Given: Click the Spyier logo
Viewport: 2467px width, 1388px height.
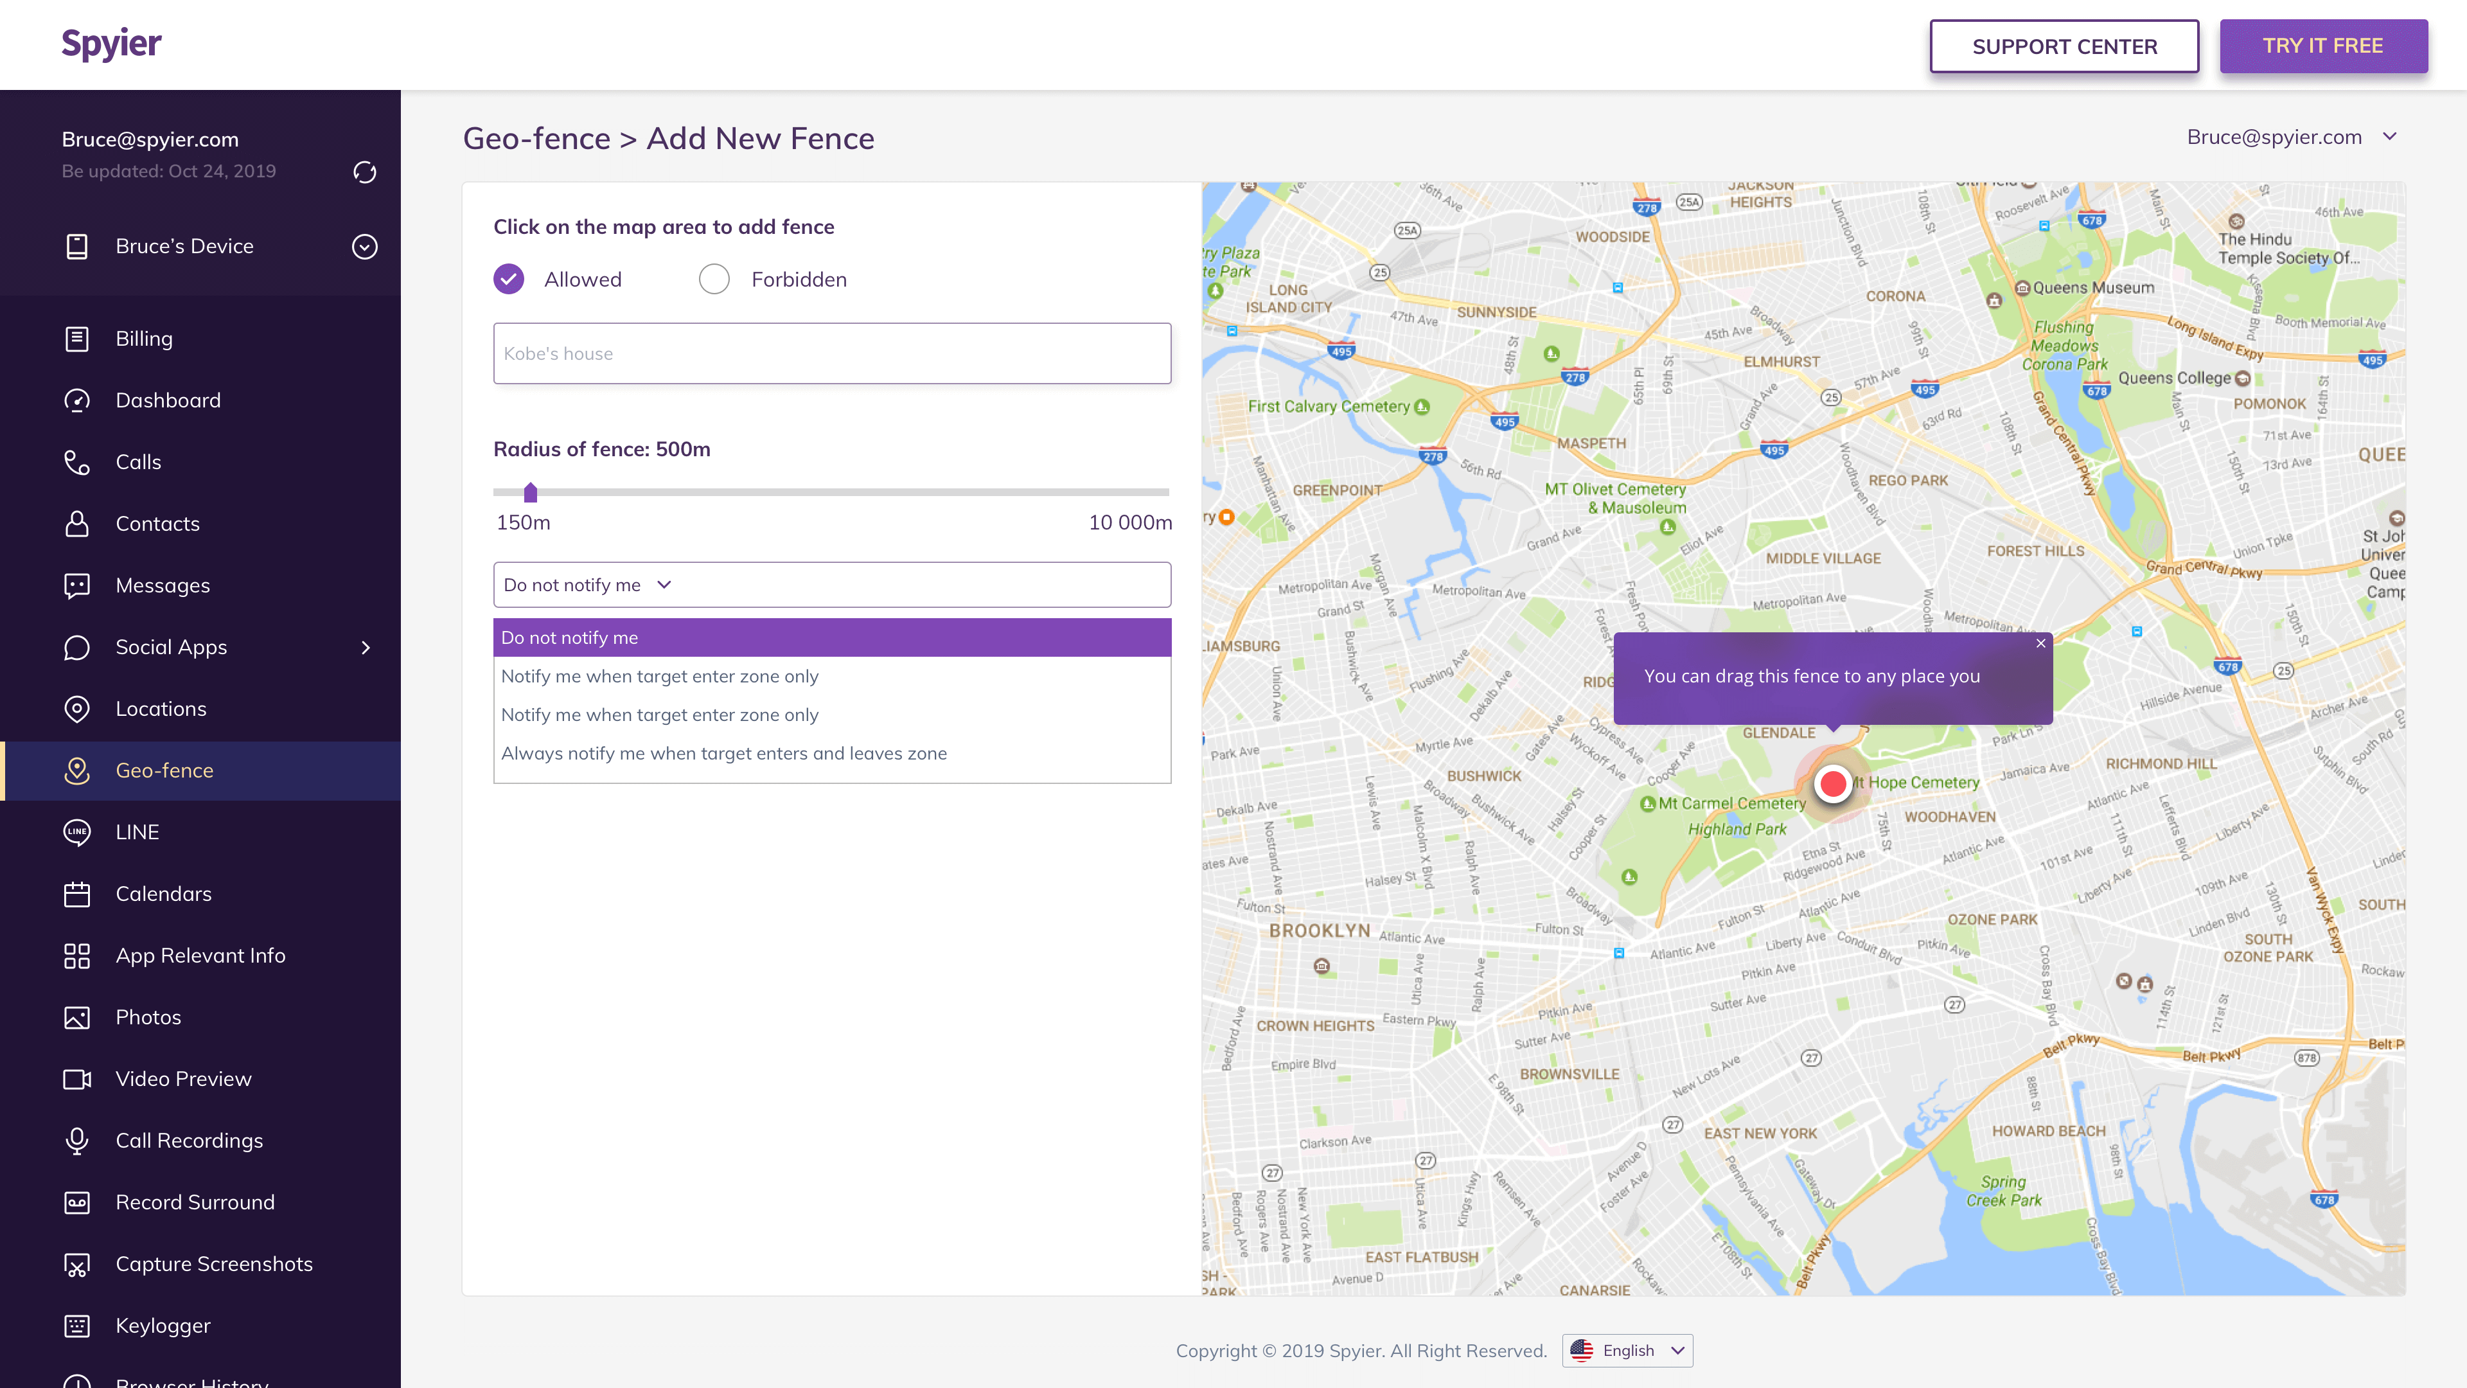Looking at the screenshot, I should tap(111, 43).
